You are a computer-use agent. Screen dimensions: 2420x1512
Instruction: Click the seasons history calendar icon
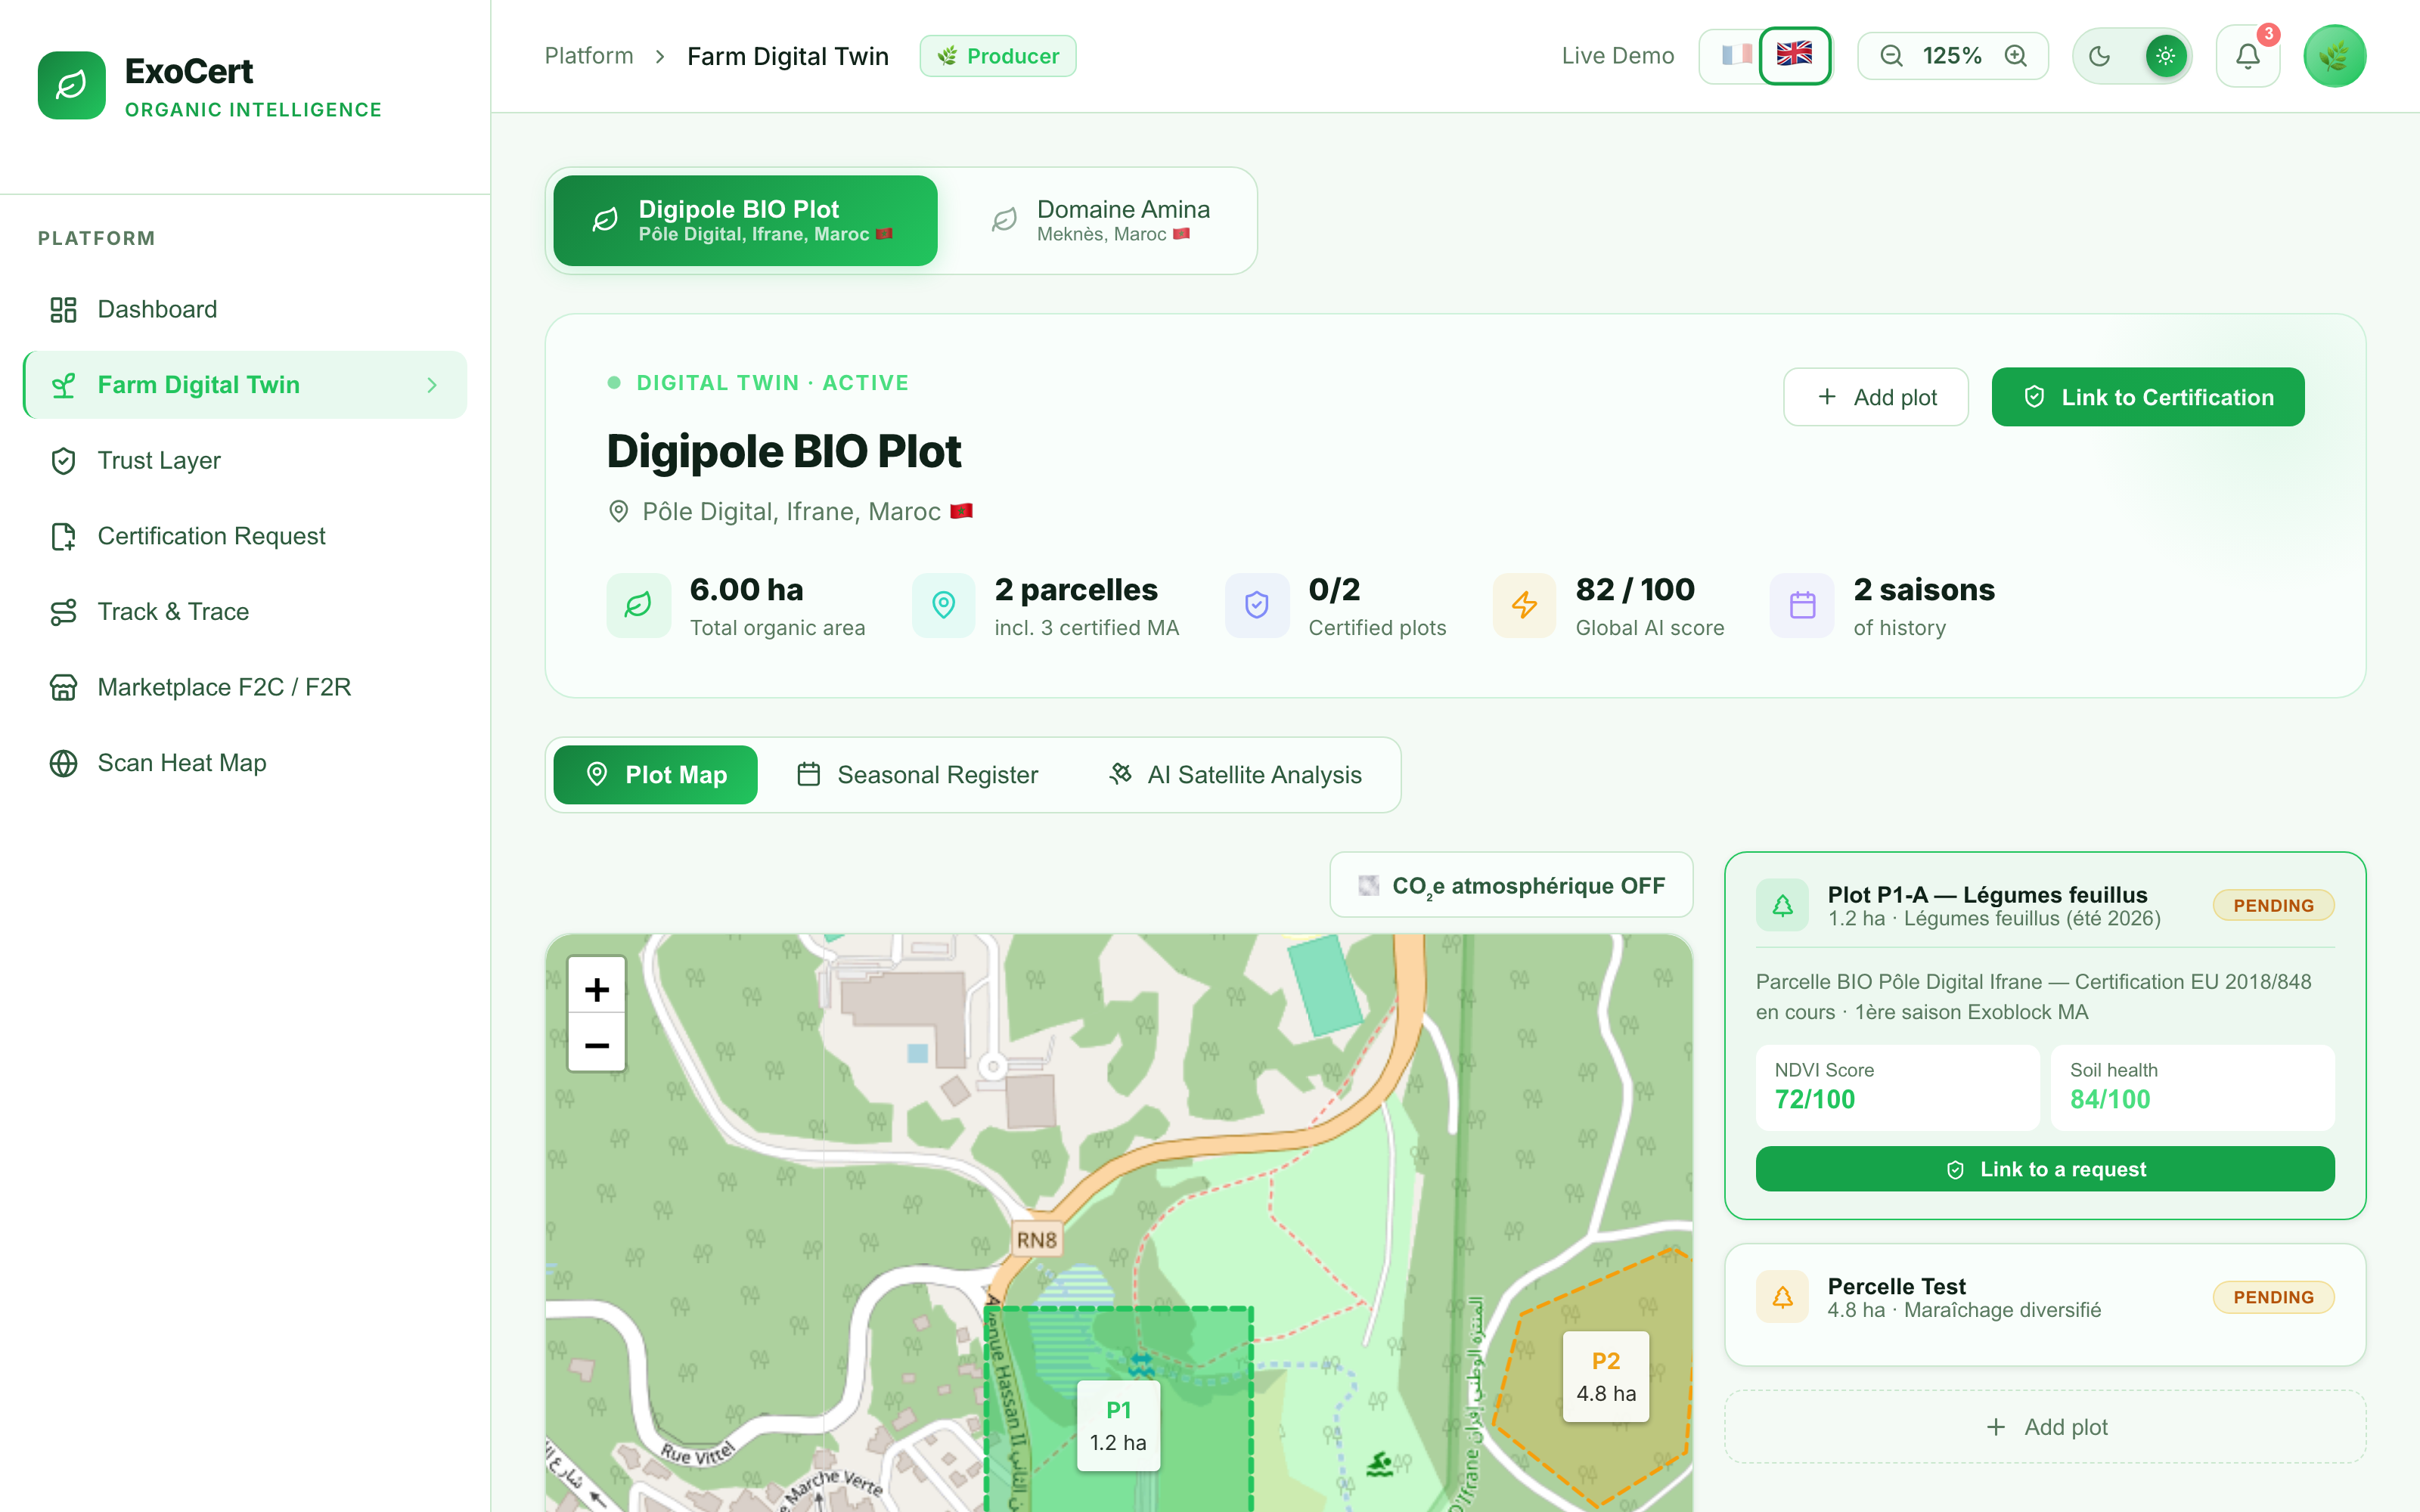tap(1802, 605)
